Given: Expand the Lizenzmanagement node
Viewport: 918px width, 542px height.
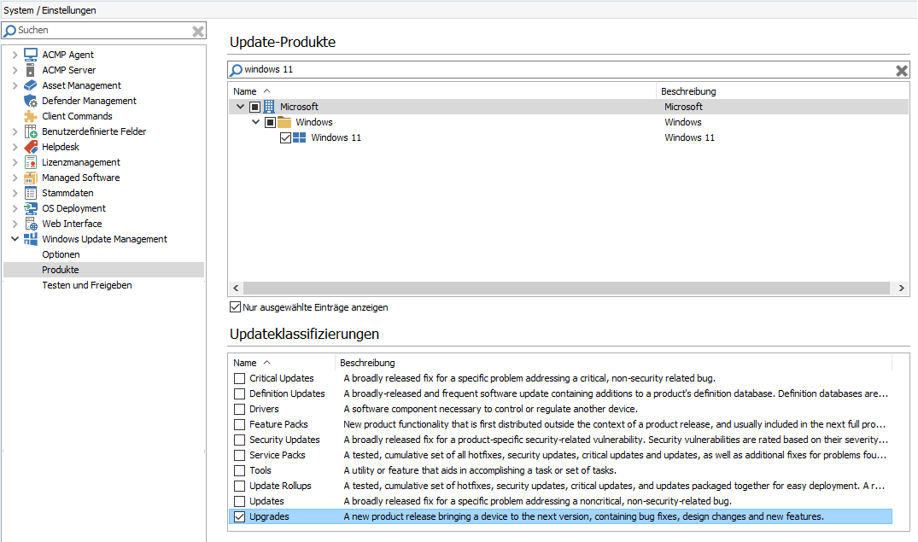Looking at the screenshot, I should pos(15,162).
